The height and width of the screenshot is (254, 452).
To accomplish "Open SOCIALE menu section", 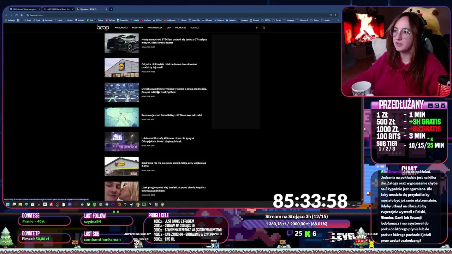I will click(195, 28).
